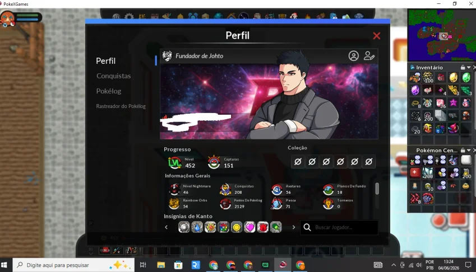This screenshot has height=272, width=476.
Task: Expand the Inventário panel dropdown arrow
Action: pos(469,67)
